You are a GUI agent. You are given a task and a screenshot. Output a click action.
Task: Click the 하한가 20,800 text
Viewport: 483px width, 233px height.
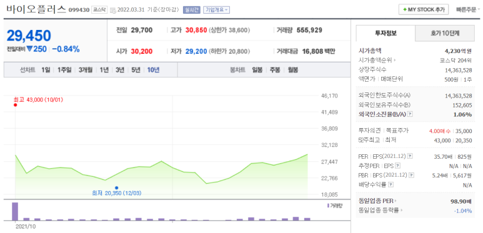[229, 51]
